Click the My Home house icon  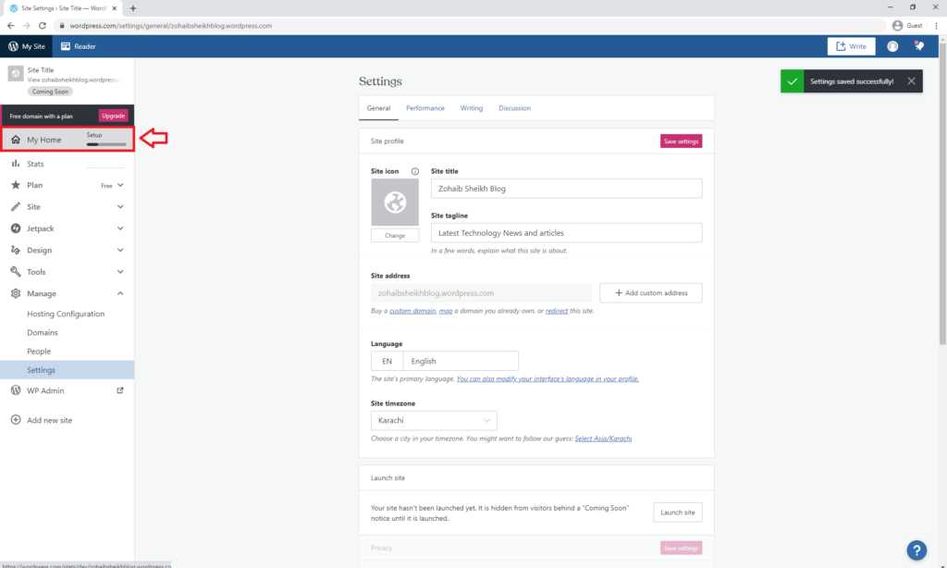[16, 140]
